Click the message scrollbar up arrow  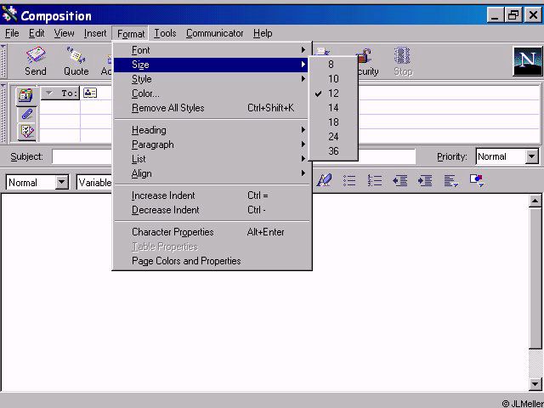(x=535, y=201)
